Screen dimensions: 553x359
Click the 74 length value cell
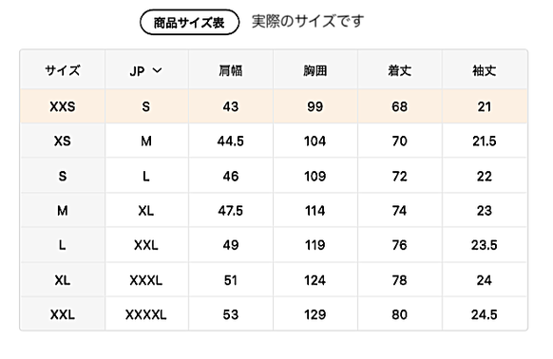[400, 211]
